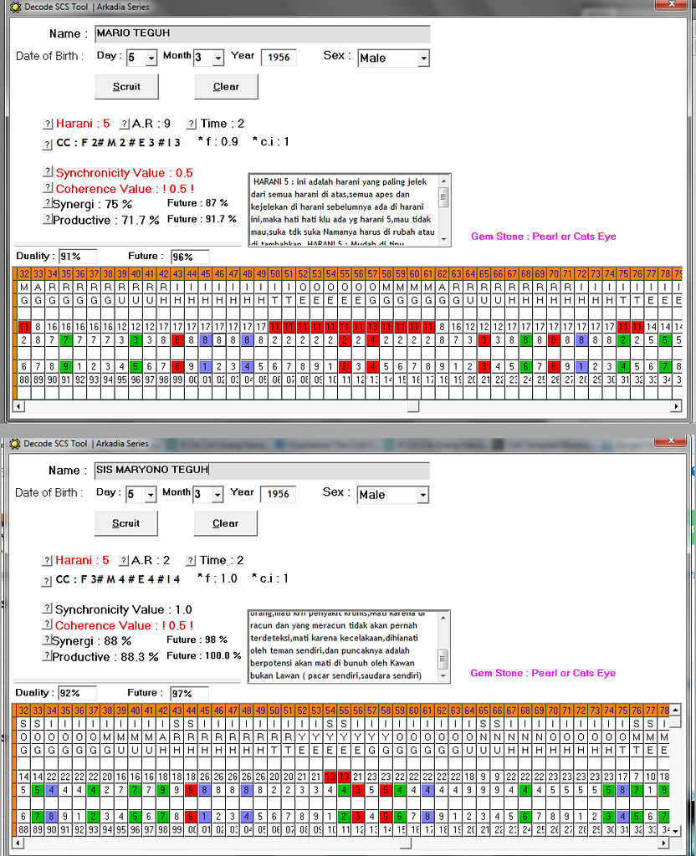This screenshot has width=696, height=856.
Task: Click the help icon next to Synergi : 75 %
Action: tap(47, 203)
